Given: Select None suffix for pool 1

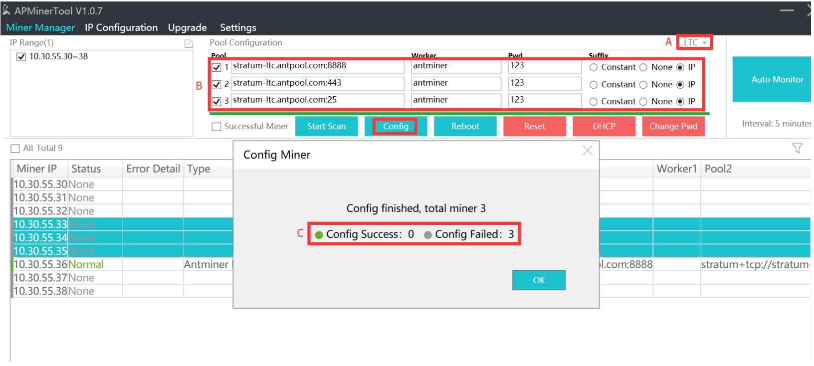Looking at the screenshot, I should click(643, 67).
